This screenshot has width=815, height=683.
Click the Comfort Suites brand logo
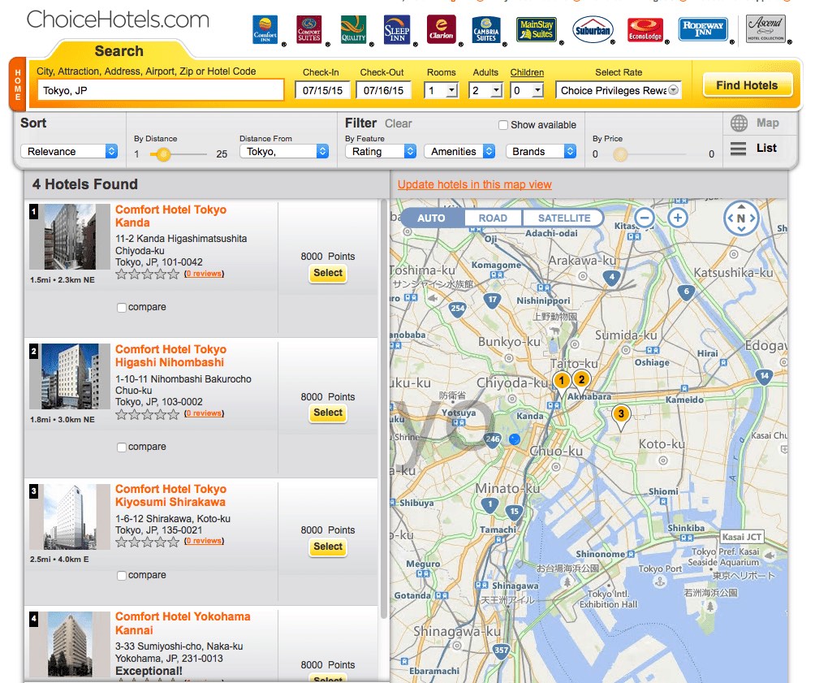(x=308, y=30)
